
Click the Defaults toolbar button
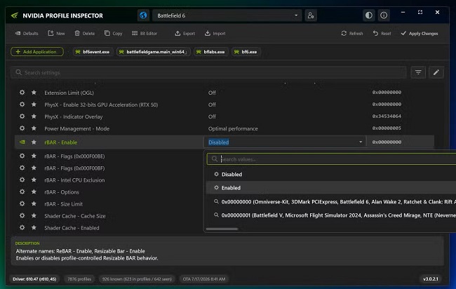[27, 34]
